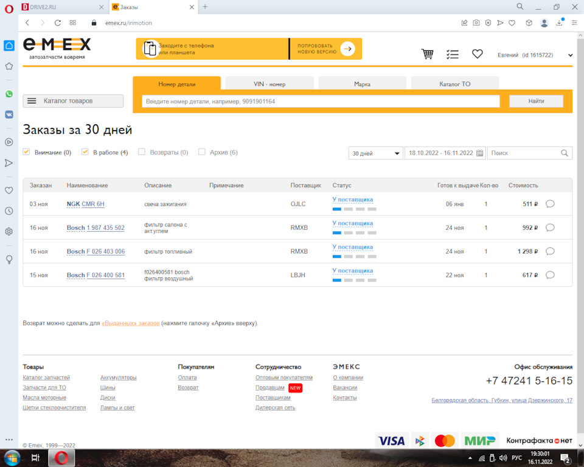This screenshot has height=467, width=584.
Task: Click progress bar of NGK CMR 6H order
Action: (x=355, y=209)
